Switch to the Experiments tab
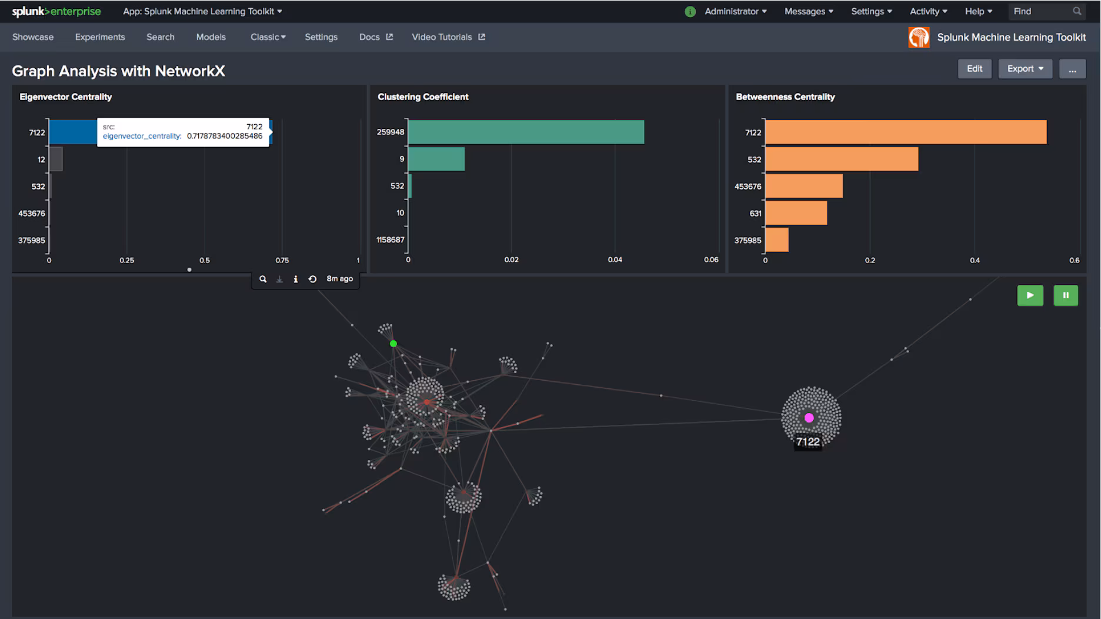The height and width of the screenshot is (619, 1101). 99,36
